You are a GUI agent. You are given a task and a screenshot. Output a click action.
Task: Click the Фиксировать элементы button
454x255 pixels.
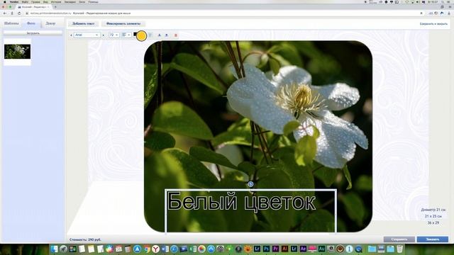coord(123,23)
